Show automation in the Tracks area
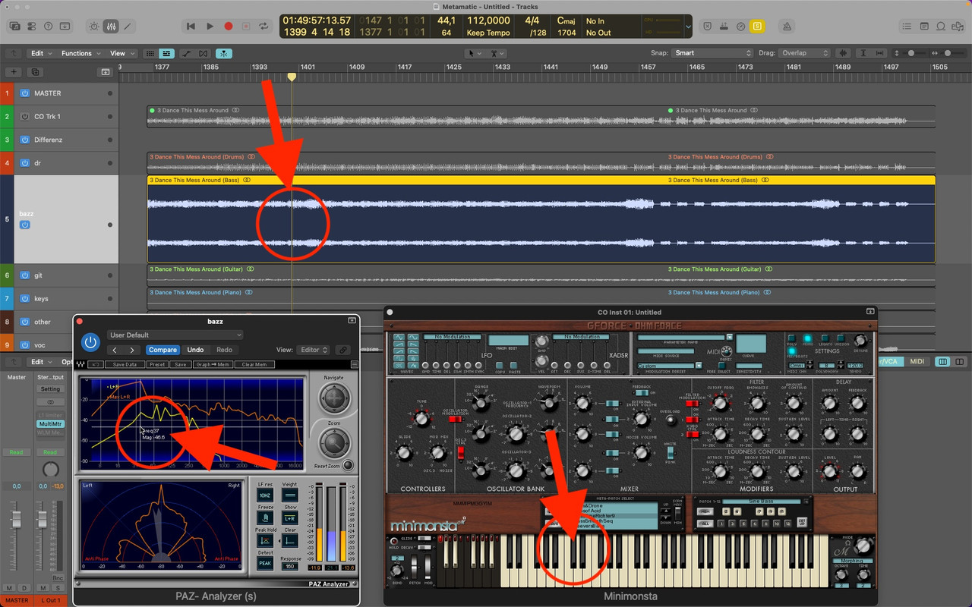Screen dimensions: 972x607 [x=185, y=53]
